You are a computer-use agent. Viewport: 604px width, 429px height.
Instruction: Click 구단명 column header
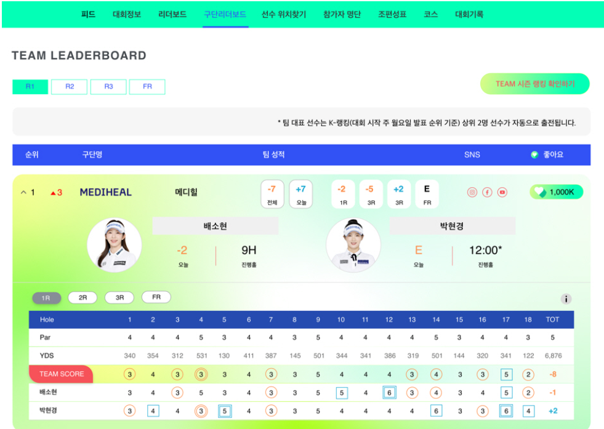[x=92, y=155]
